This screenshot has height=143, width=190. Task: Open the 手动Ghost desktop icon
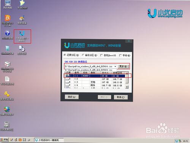[22, 5]
